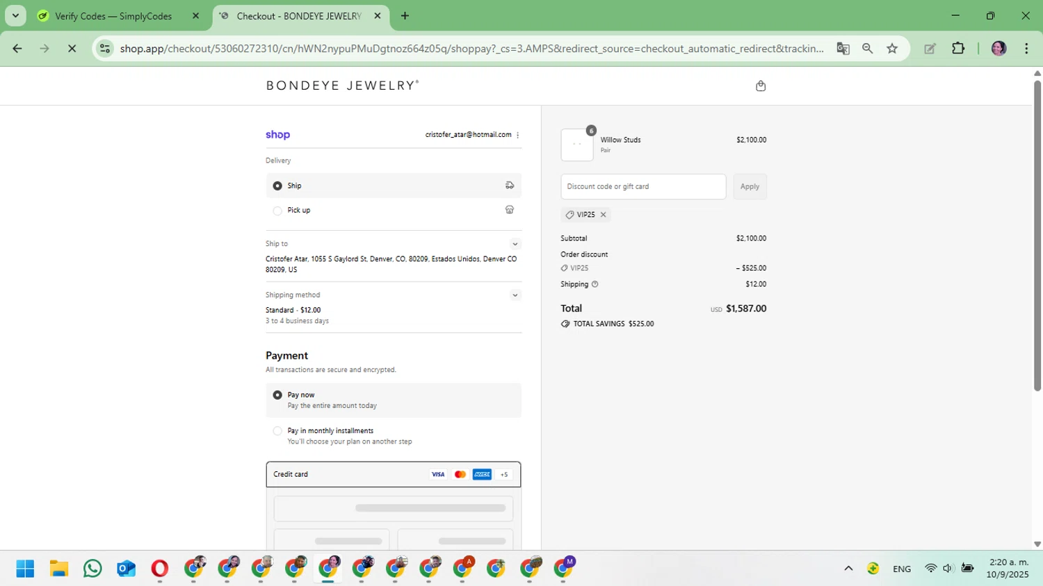Select the Credit card payment method header
The width and height of the screenshot is (1043, 586).
[x=394, y=475]
